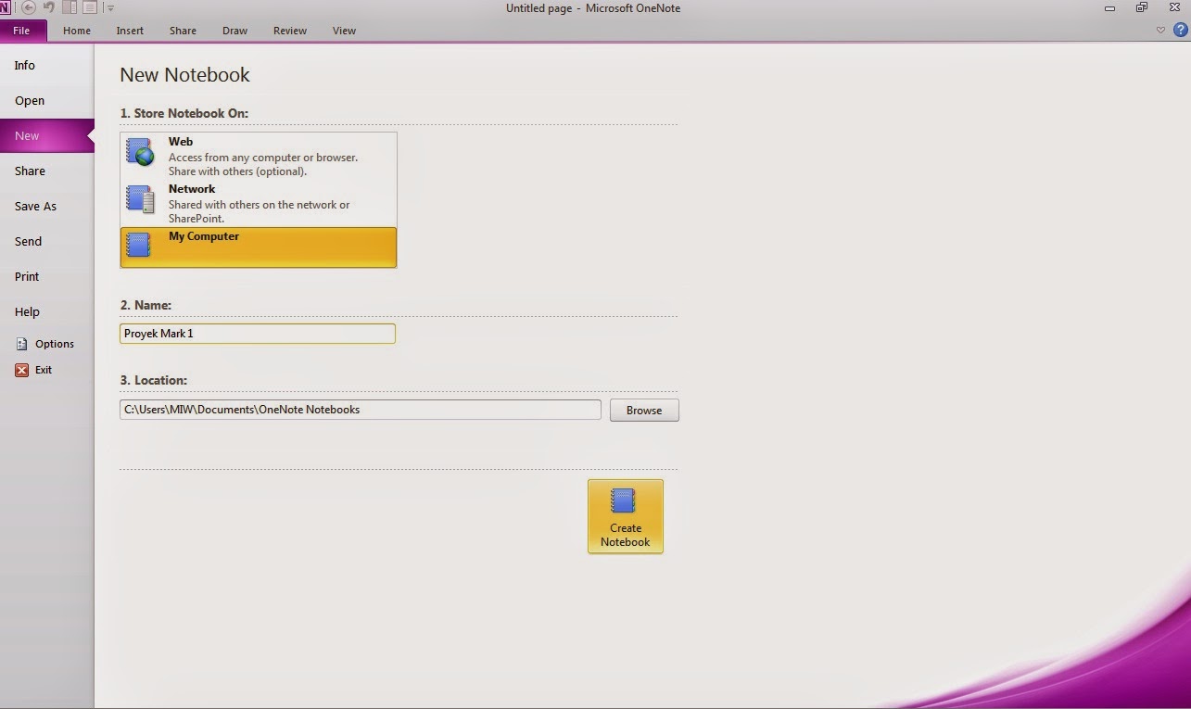Click the OneNote application icon in title bar
The height and width of the screenshot is (709, 1191).
[x=5, y=8]
